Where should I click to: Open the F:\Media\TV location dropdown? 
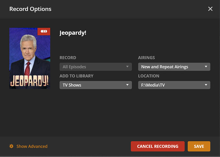point(174,85)
